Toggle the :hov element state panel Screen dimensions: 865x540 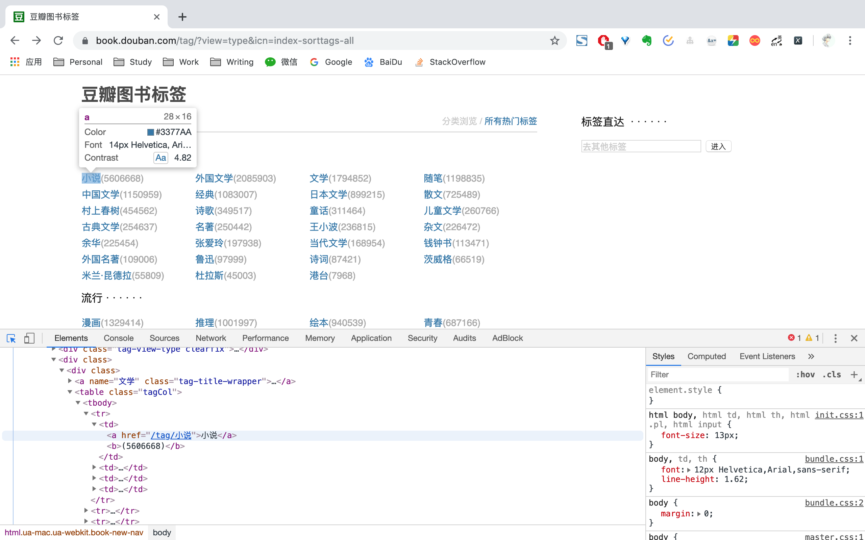click(805, 375)
